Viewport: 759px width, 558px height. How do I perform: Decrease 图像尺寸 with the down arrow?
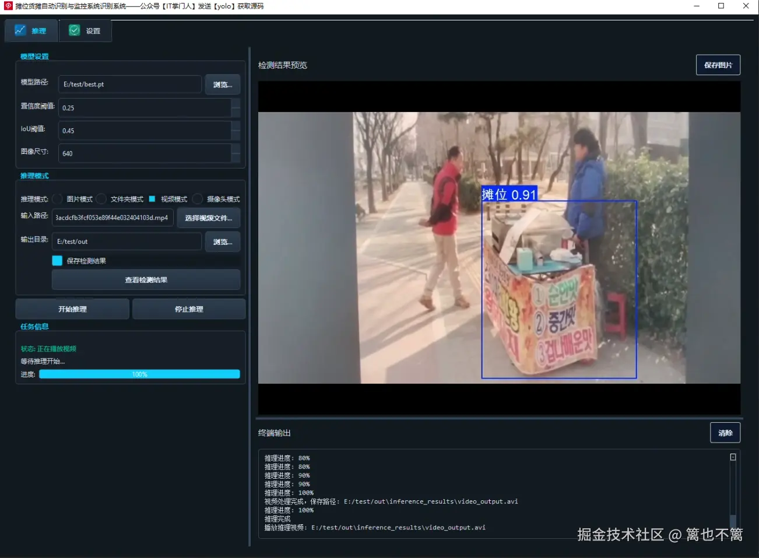[x=236, y=158]
